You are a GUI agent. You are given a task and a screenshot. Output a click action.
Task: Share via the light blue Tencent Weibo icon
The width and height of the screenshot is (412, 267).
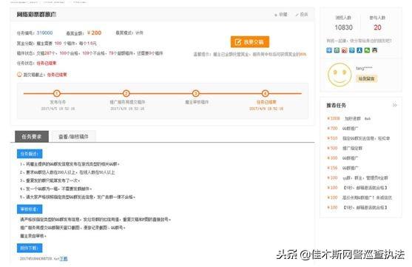352,50
